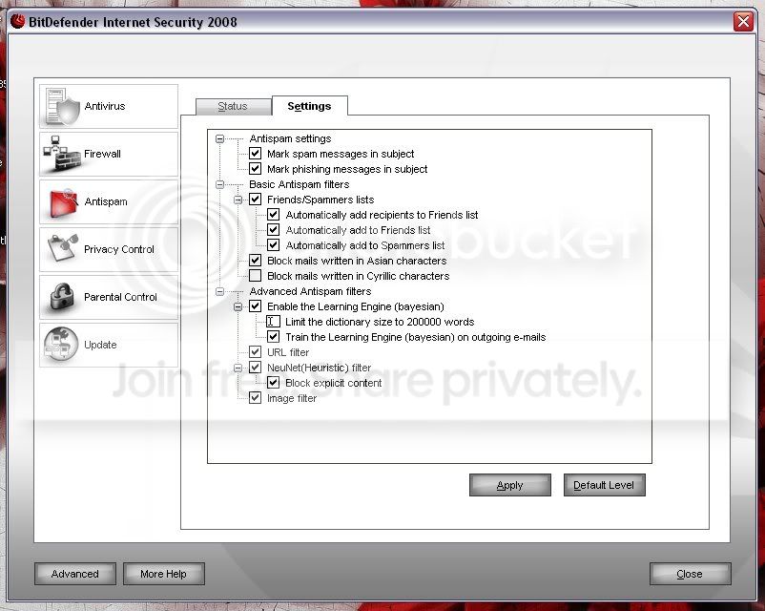Check Limit the dictionary size checkbox
765x611 pixels.
pos(273,322)
